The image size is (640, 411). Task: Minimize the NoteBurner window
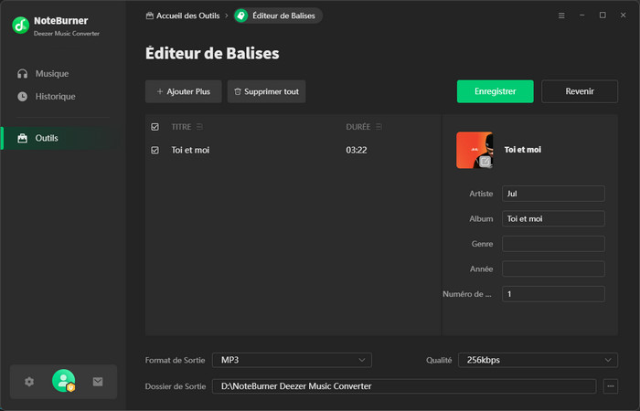(x=582, y=16)
